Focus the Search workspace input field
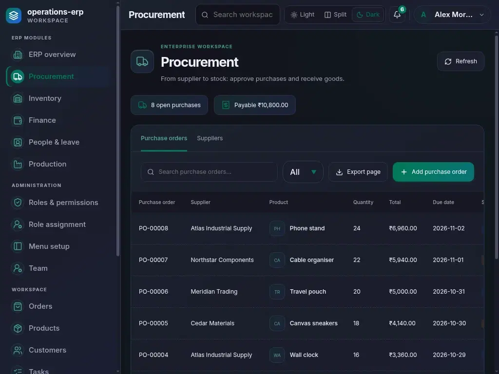 (238, 15)
